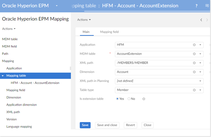Expand the Application dropdown arrow
The image size is (211, 137).
[200, 45]
